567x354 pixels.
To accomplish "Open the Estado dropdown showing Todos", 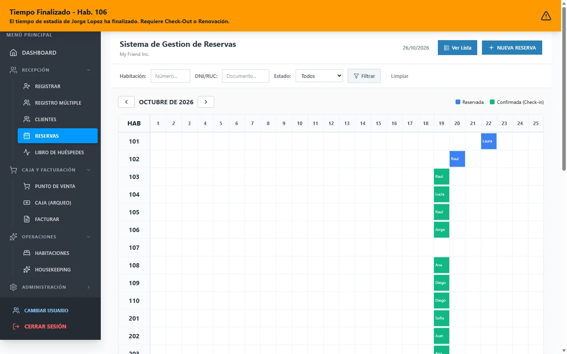I will point(319,76).
